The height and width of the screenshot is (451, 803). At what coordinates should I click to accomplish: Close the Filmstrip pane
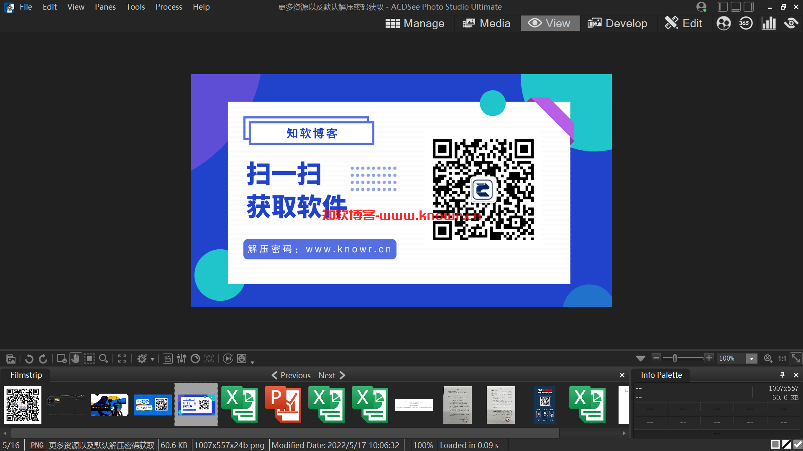(622, 375)
